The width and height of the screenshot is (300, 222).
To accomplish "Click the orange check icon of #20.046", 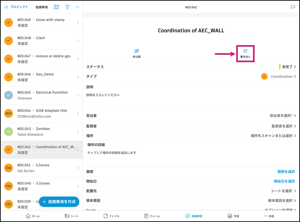I will tap(9, 77).
